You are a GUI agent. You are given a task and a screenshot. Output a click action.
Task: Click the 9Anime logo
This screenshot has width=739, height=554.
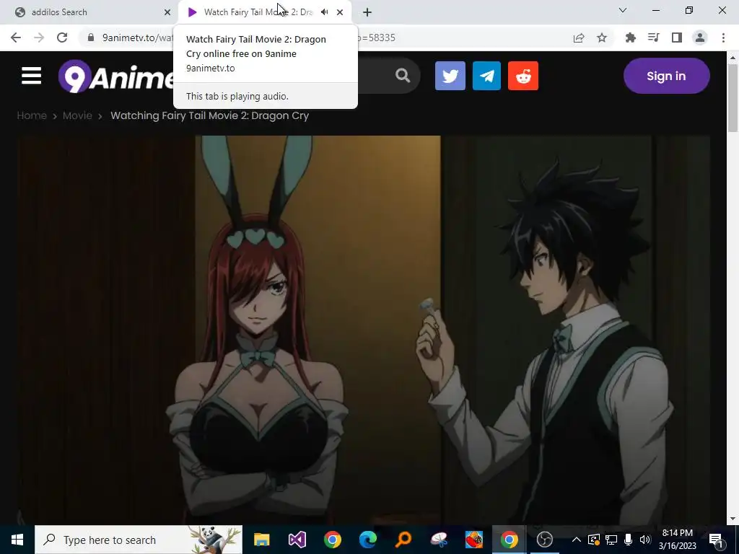click(x=115, y=76)
